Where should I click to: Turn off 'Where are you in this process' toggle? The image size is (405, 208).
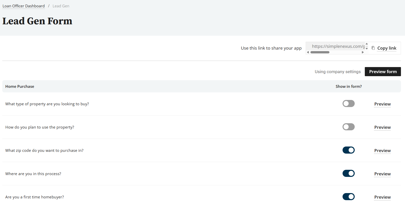[x=348, y=173]
